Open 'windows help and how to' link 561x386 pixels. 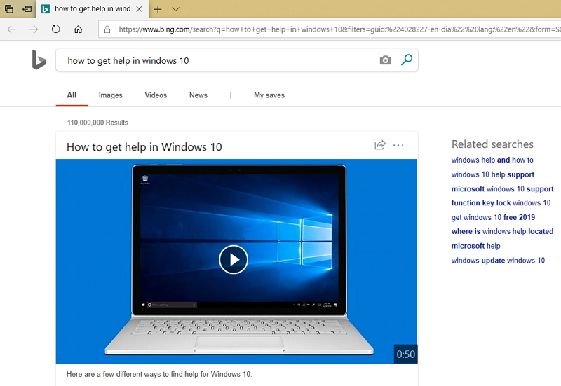point(492,160)
